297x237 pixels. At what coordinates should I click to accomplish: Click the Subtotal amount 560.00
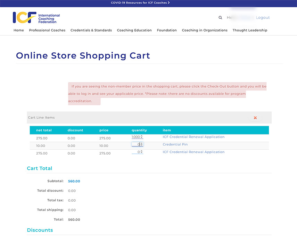point(74,181)
